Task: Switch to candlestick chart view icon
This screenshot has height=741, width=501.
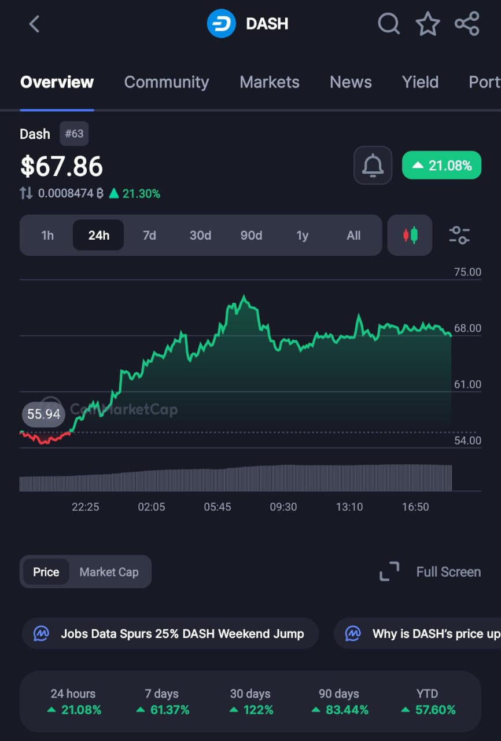Action: pos(410,235)
